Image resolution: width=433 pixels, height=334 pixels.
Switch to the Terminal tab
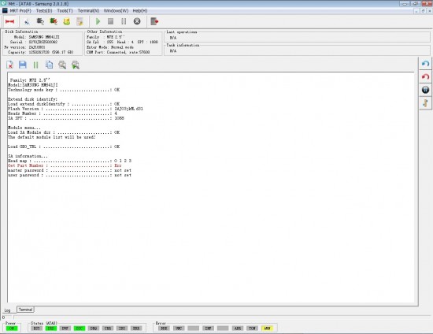(x=25, y=310)
